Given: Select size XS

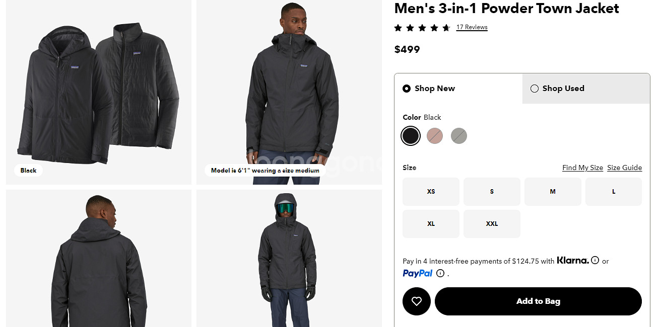Looking at the screenshot, I should [431, 192].
